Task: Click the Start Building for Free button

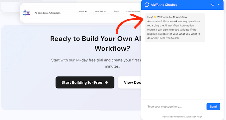Action: (85, 82)
